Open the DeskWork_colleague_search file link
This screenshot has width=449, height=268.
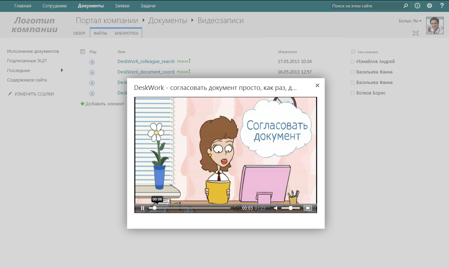point(146,62)
